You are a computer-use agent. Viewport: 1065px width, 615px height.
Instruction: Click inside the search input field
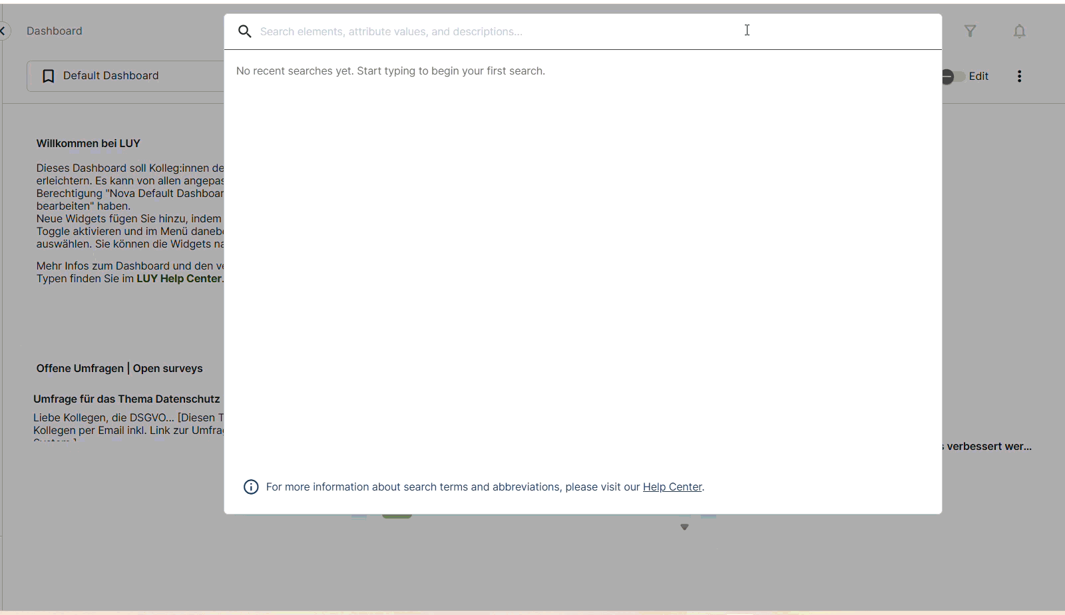pyautogui.click(x=466, y=31)
